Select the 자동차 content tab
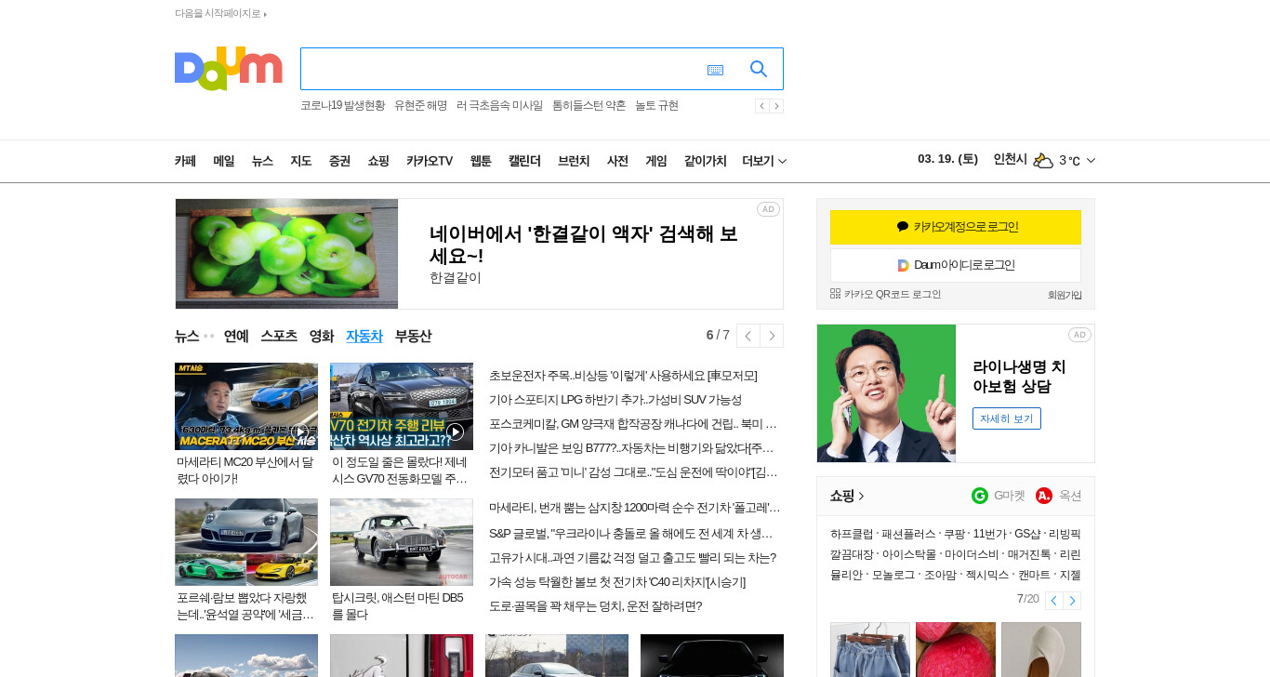Screen dimensions: 1270x677 click(x=364, y=336)
